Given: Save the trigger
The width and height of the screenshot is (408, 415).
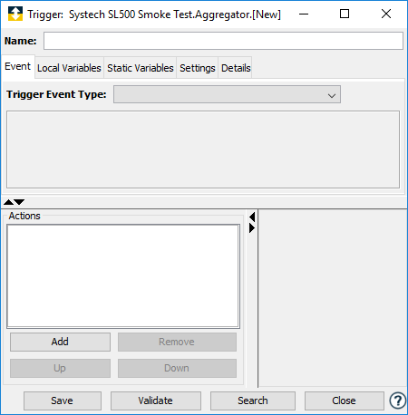Looking at the screenshot, I should click(x=63, y=401).
